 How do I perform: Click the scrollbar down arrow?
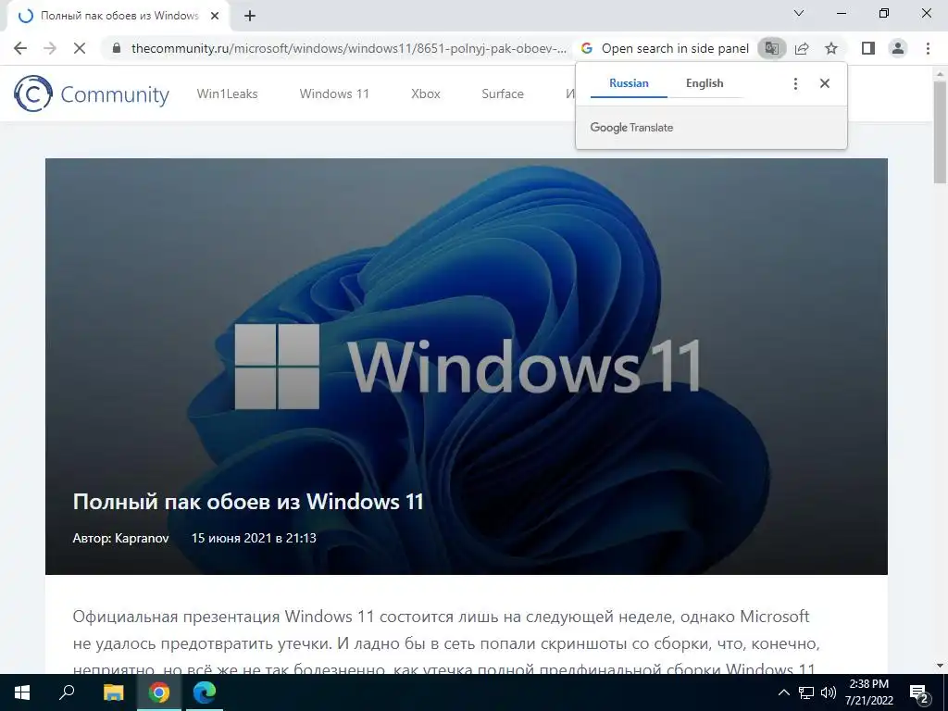pos(940,666)
